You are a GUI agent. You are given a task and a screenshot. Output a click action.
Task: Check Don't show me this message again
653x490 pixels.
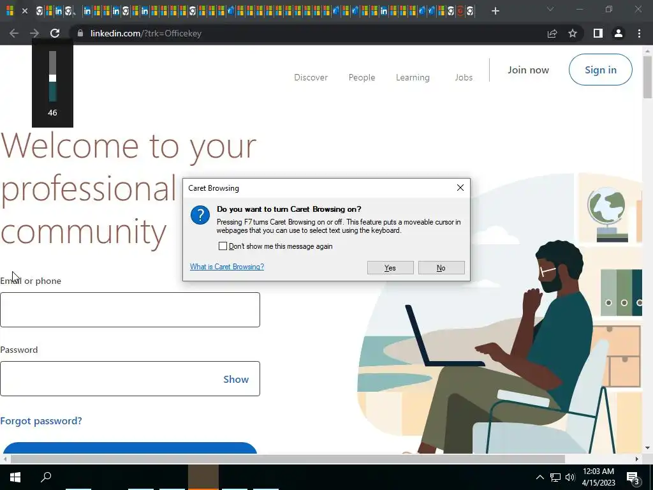click(223, 246)
